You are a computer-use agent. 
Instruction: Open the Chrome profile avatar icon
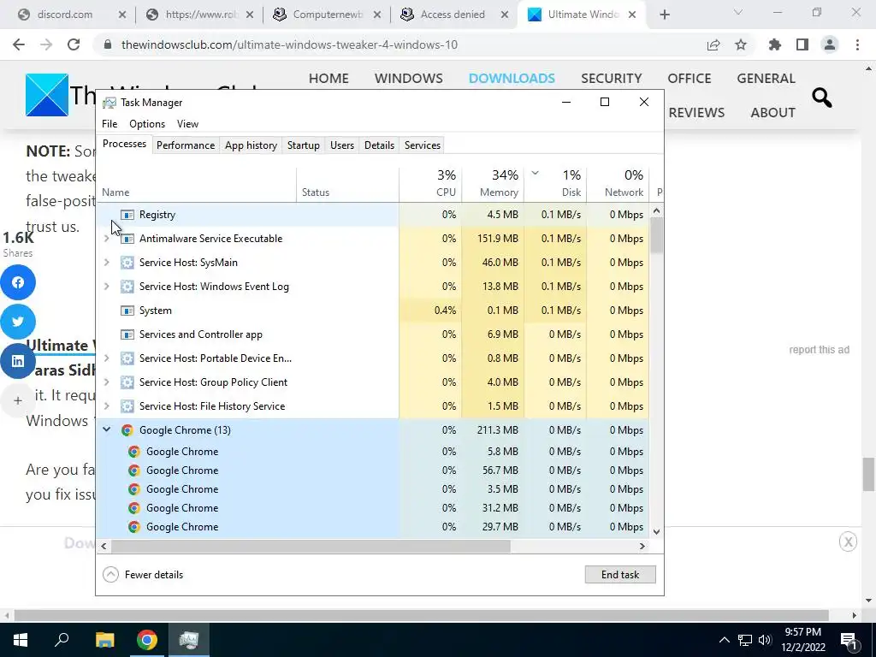pyautogui.click(x=830, y=44)
